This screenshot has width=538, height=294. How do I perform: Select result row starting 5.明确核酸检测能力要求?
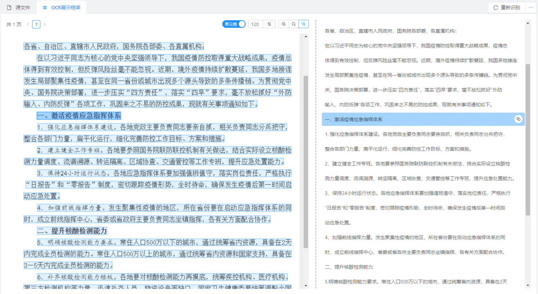(423, 282)
